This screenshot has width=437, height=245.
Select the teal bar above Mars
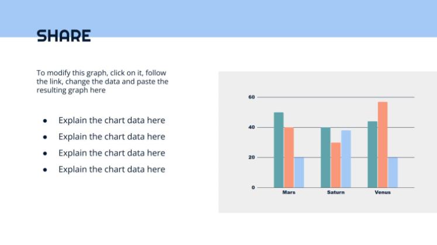point(278,150)
